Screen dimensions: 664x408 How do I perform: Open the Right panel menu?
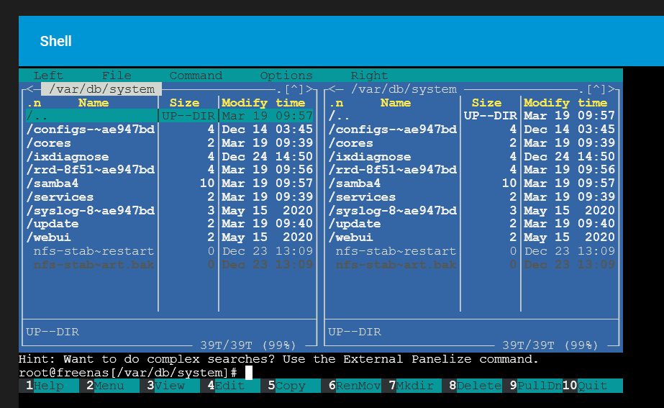point(369,76)
